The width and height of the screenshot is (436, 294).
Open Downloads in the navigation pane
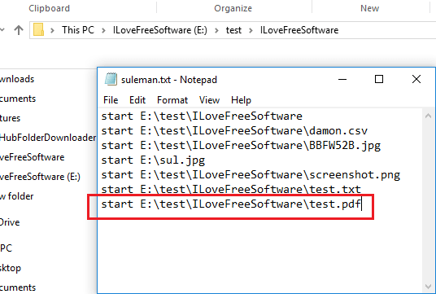17,79
